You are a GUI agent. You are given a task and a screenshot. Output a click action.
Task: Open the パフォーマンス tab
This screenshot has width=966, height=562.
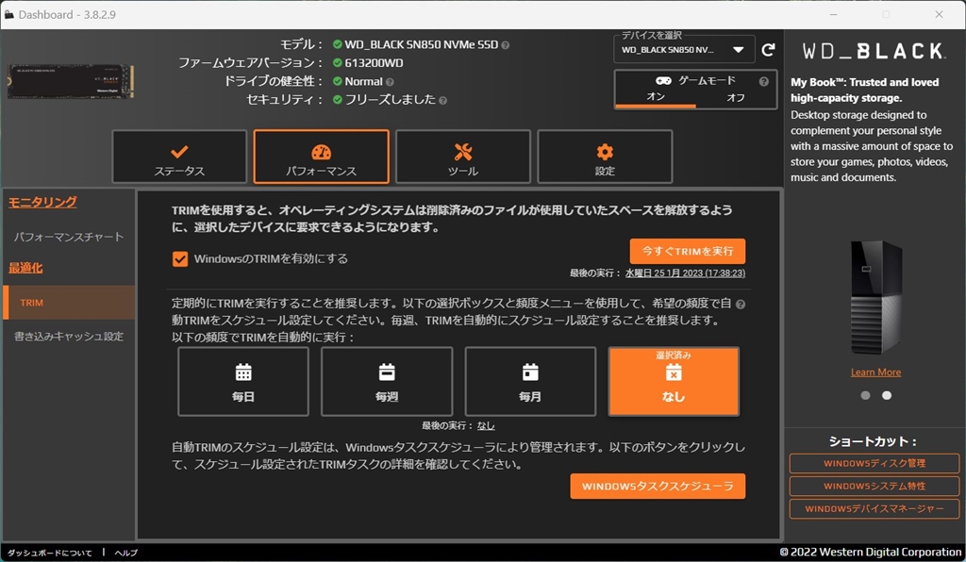click(321, 157)
